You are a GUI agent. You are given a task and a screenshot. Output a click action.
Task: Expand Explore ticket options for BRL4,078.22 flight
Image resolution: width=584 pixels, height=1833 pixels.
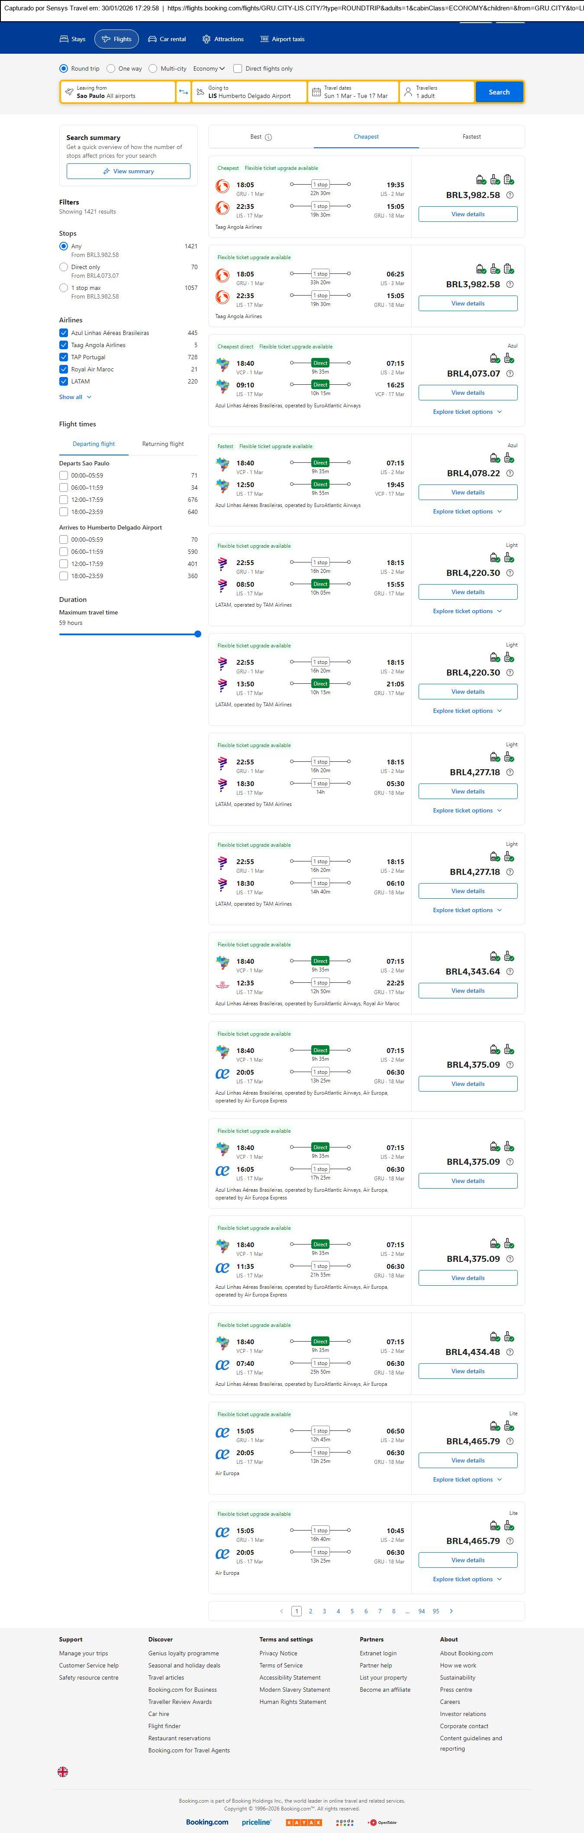pyautogui.click(x=468, y=512)
